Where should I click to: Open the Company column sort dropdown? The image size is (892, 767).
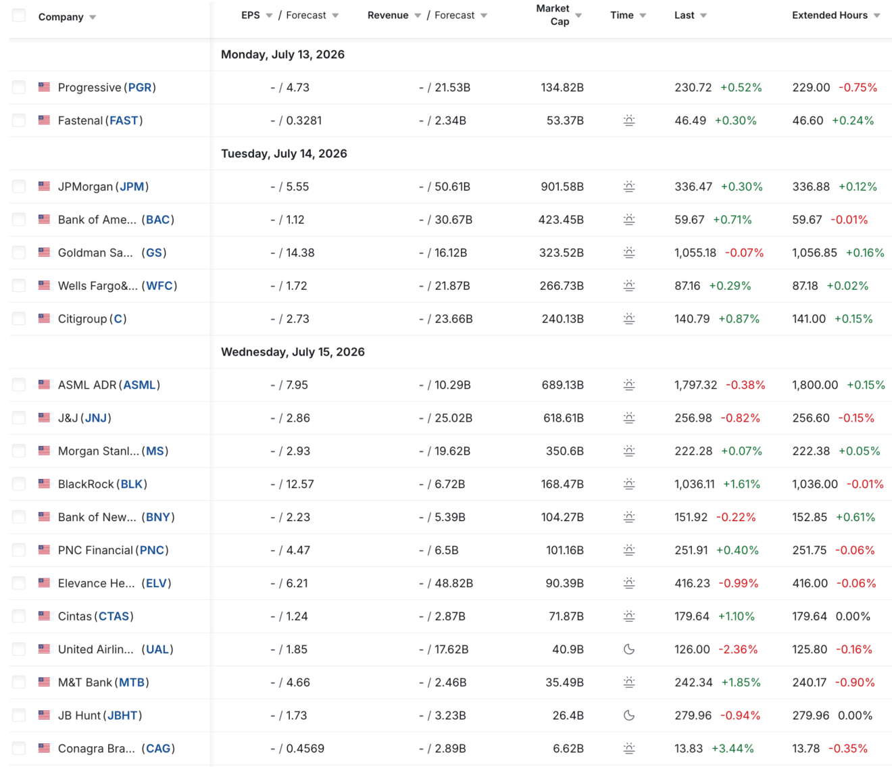(93, 18)
